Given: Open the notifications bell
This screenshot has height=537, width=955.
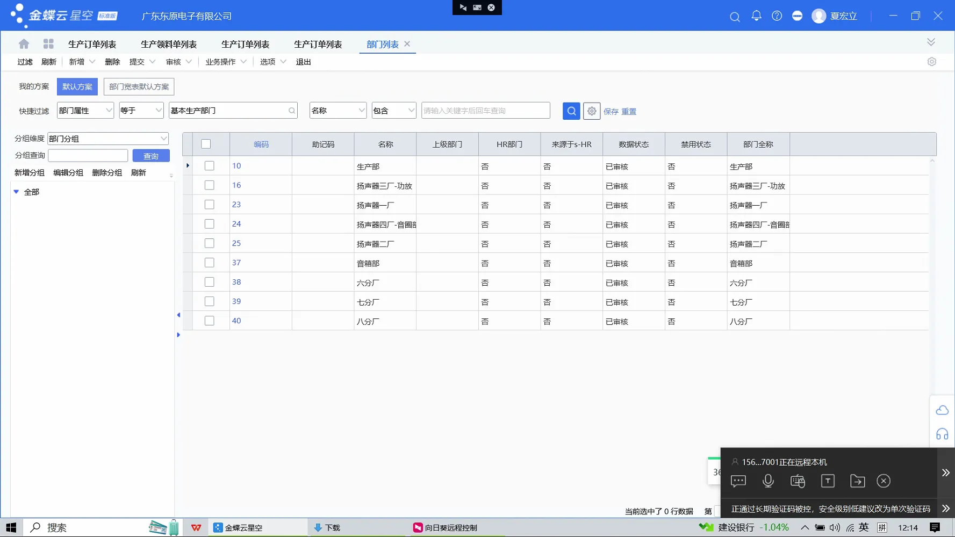Looking at the screenshot, I should point(756,16).
